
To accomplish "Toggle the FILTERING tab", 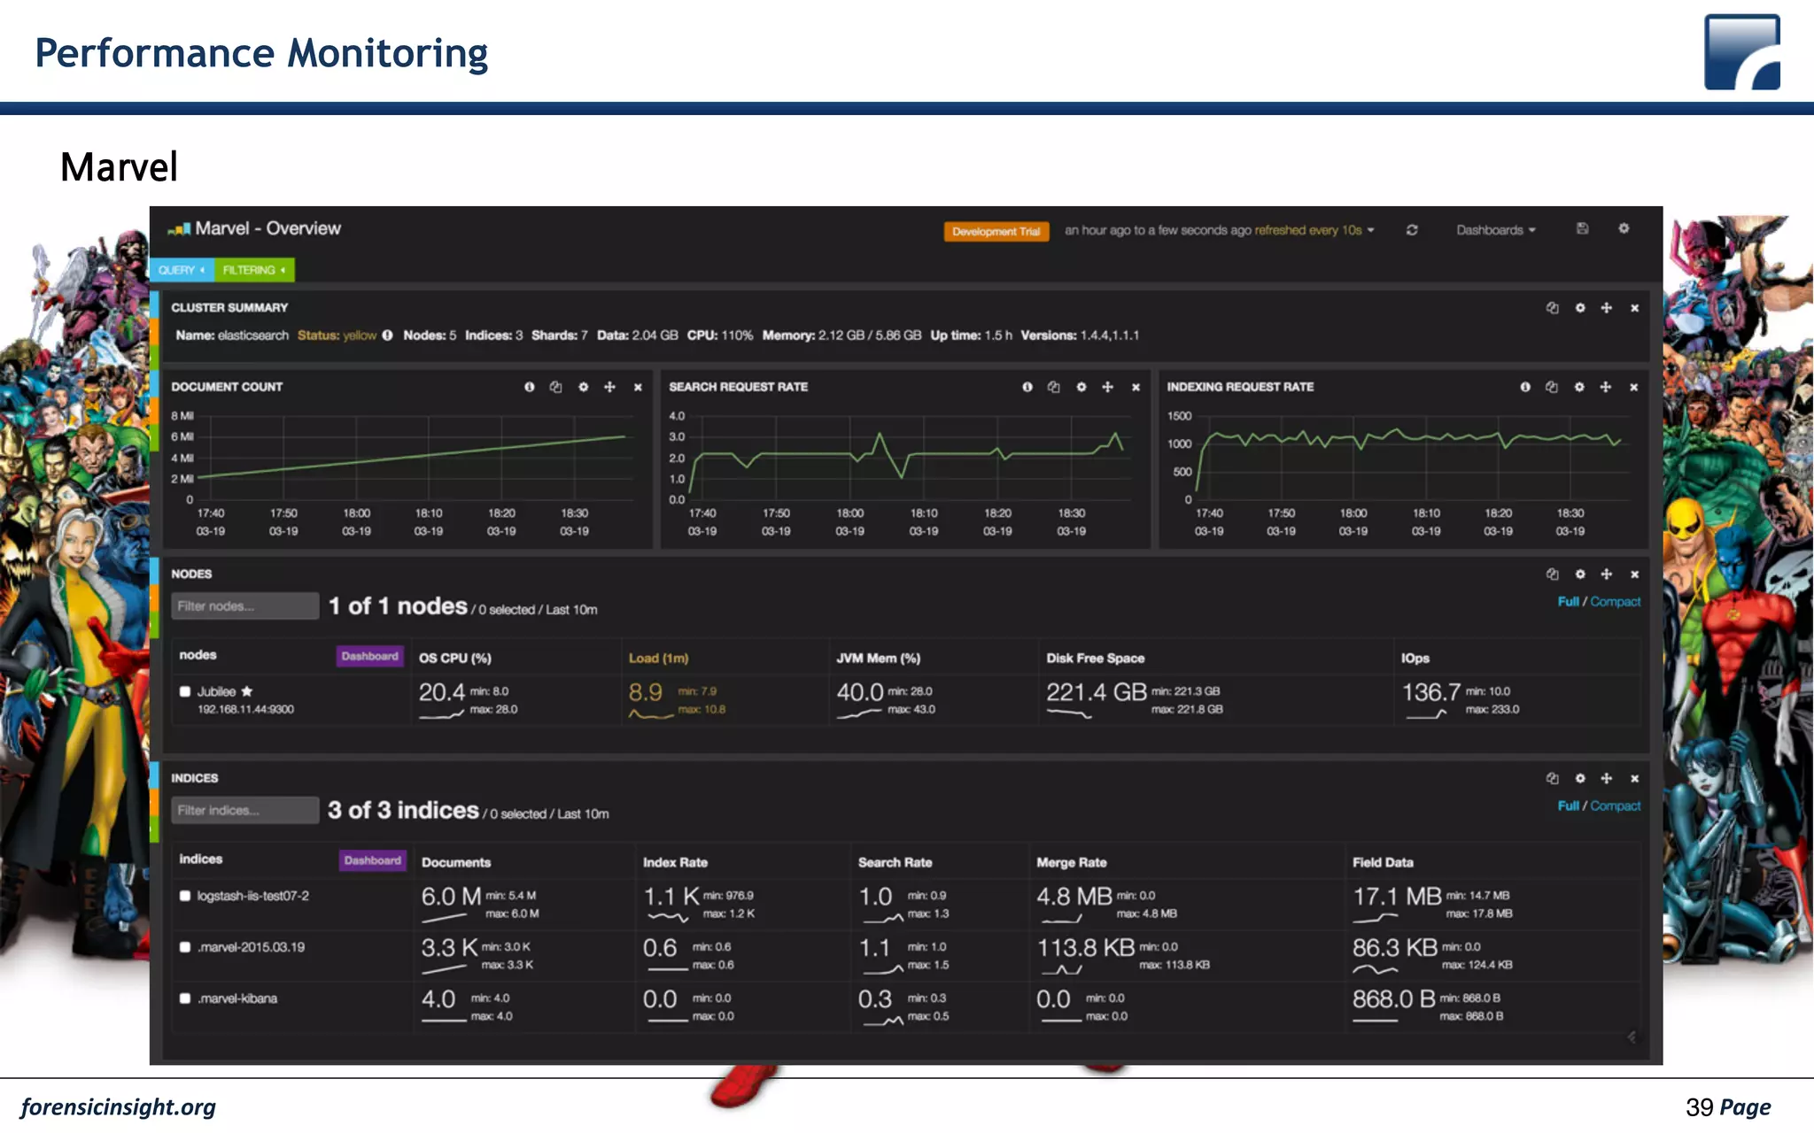I will tap(254, 270).
